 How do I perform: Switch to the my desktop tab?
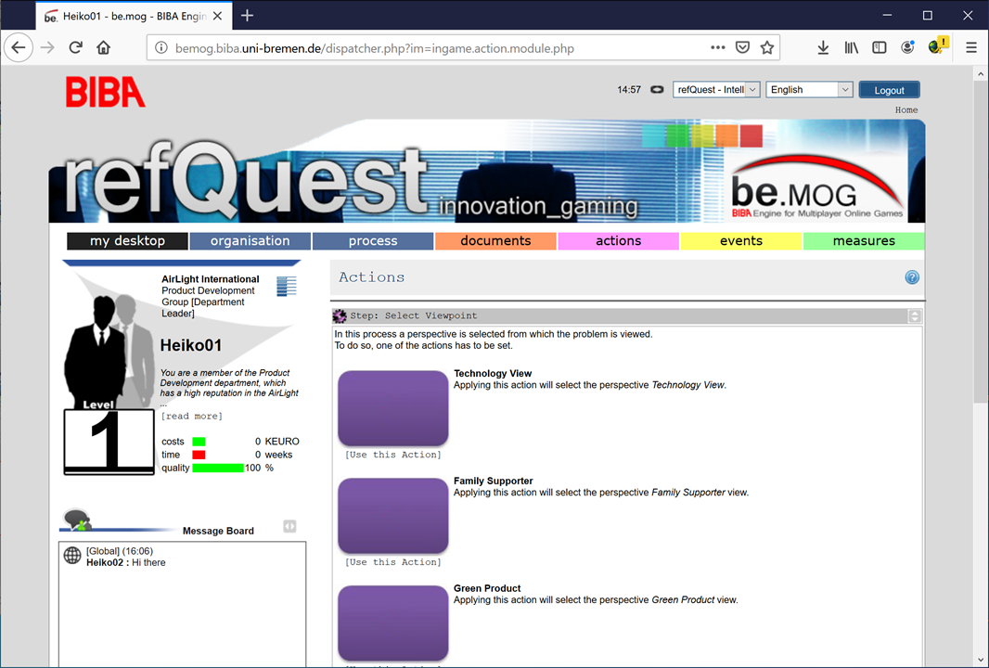(x=127, y=241)
